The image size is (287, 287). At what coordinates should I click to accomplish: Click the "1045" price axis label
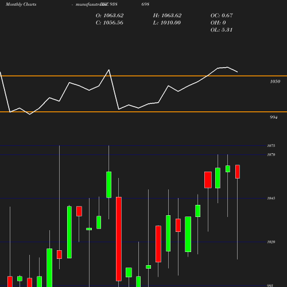coord(271,198)
